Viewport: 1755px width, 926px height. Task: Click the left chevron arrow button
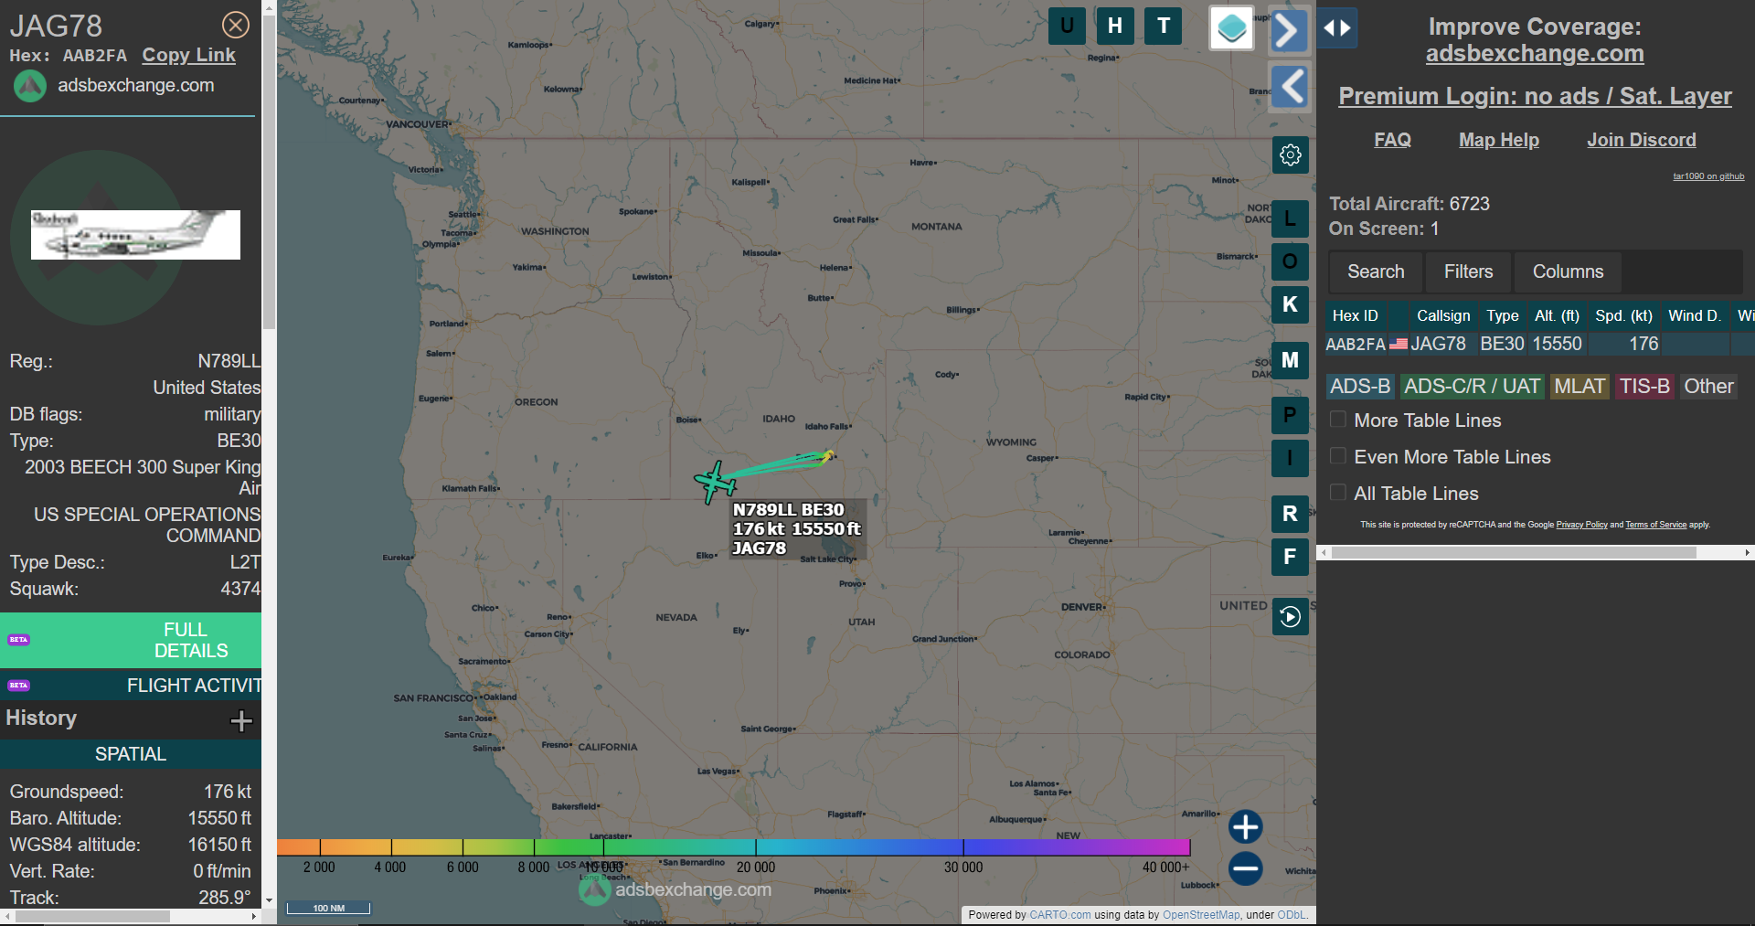pyautogui.click(x=1290, y=87)
